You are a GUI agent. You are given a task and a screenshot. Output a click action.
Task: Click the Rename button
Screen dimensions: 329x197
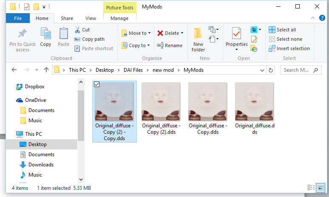pos(170,45)
